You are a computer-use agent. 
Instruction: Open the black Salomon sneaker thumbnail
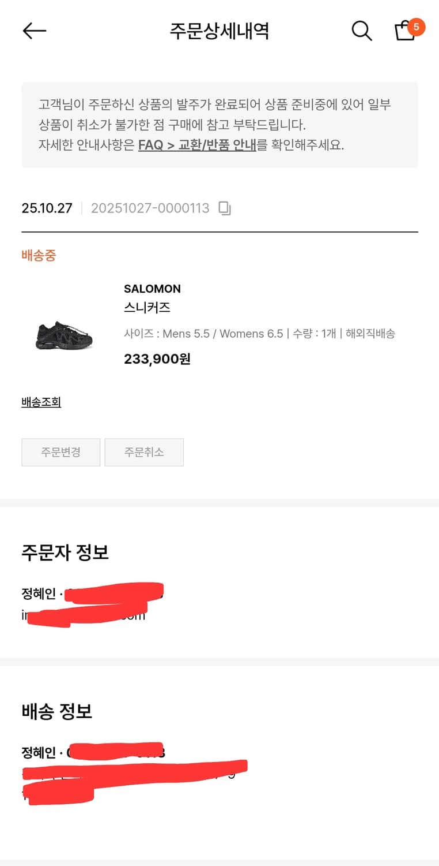point(64,334)
